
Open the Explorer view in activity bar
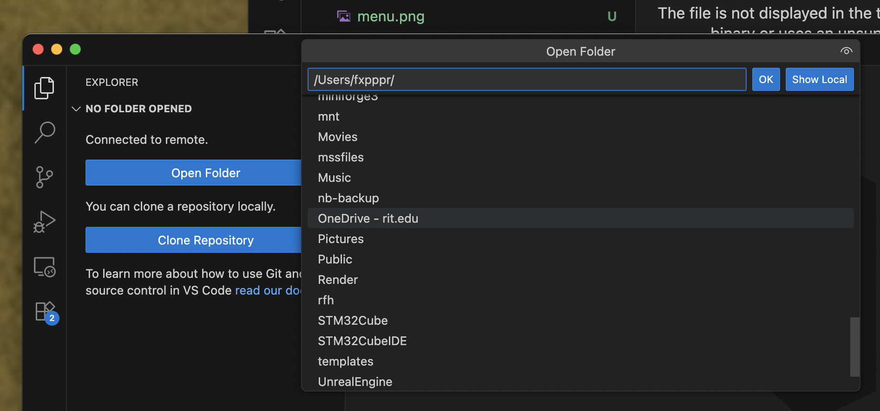coord(44,88)
